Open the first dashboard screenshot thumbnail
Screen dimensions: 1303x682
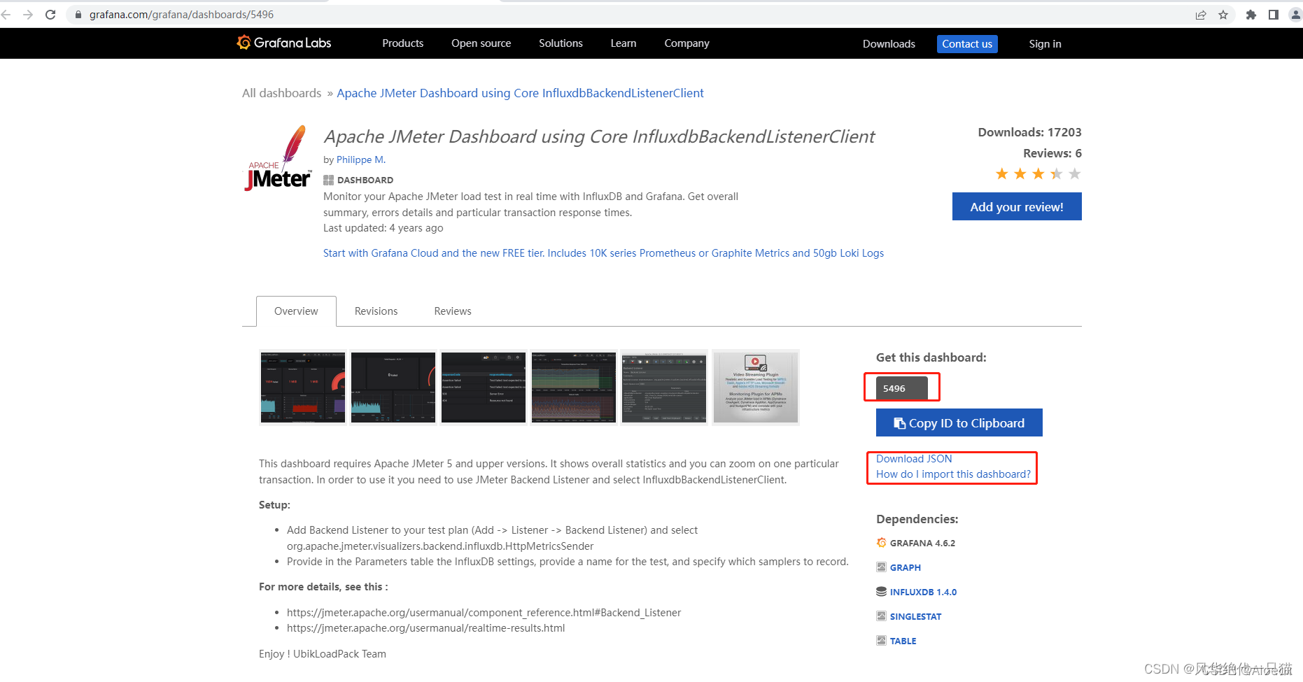pos(303,388)
